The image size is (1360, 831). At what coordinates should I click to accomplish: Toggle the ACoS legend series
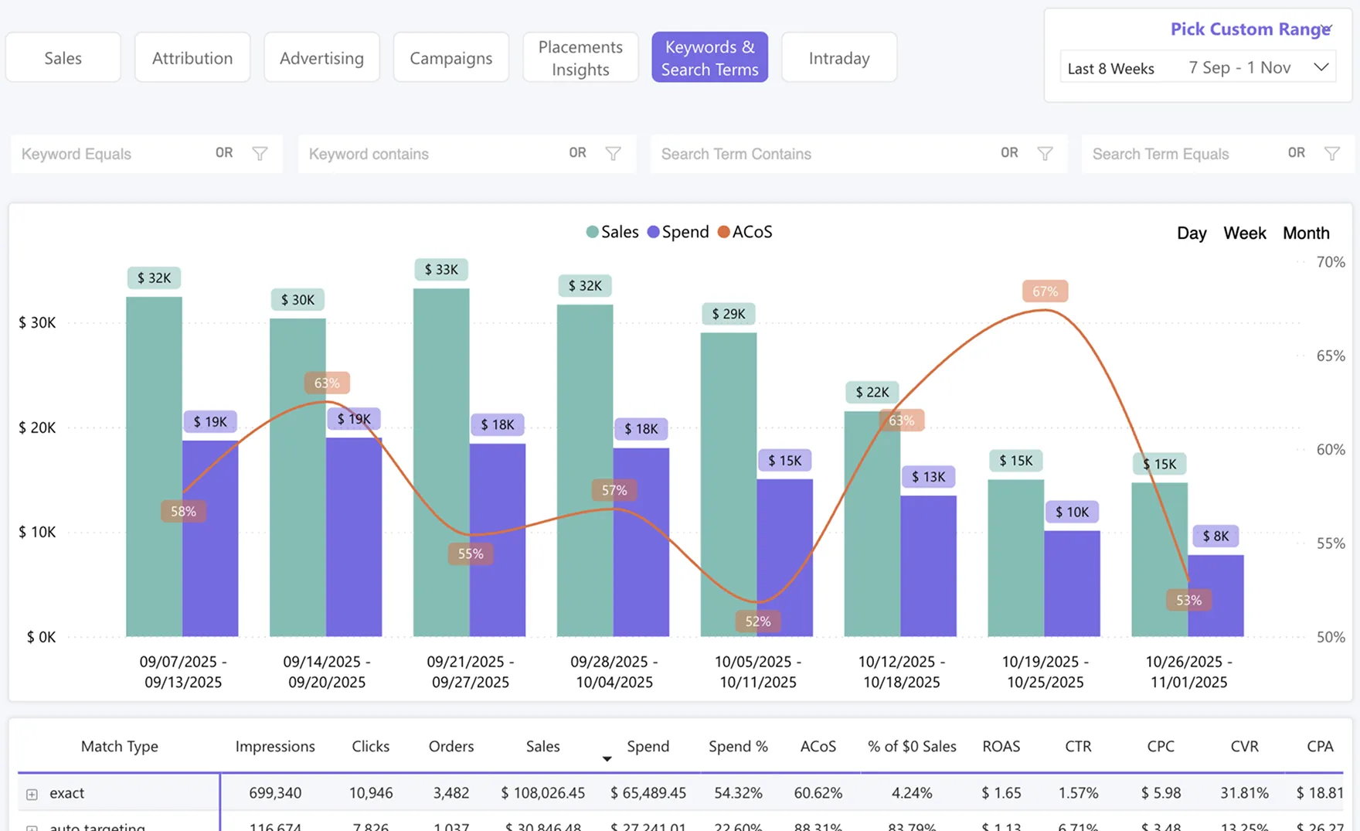point(745,232)
